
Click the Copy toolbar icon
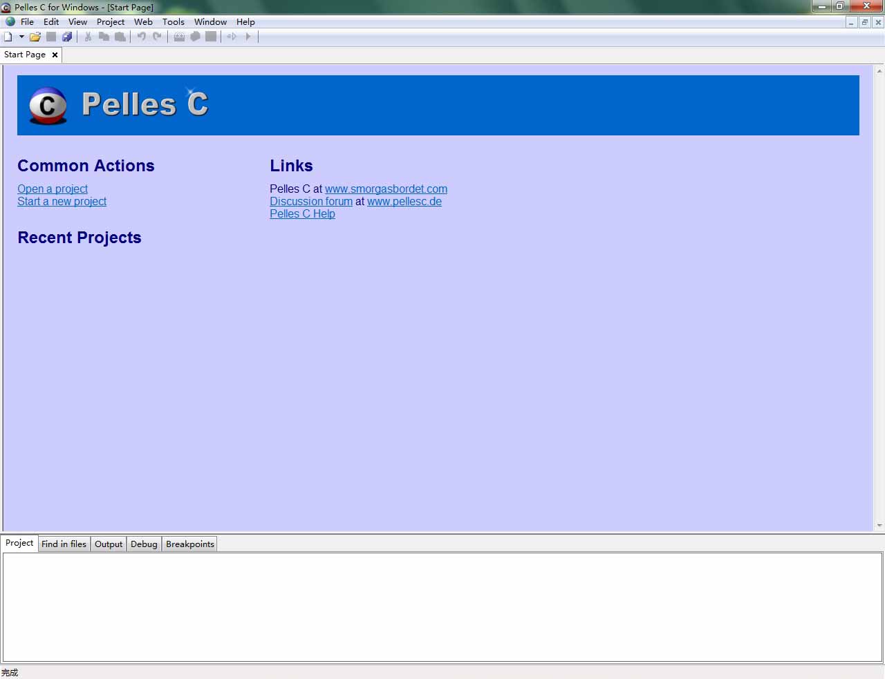pyautogui.click(x=104, y=37)
